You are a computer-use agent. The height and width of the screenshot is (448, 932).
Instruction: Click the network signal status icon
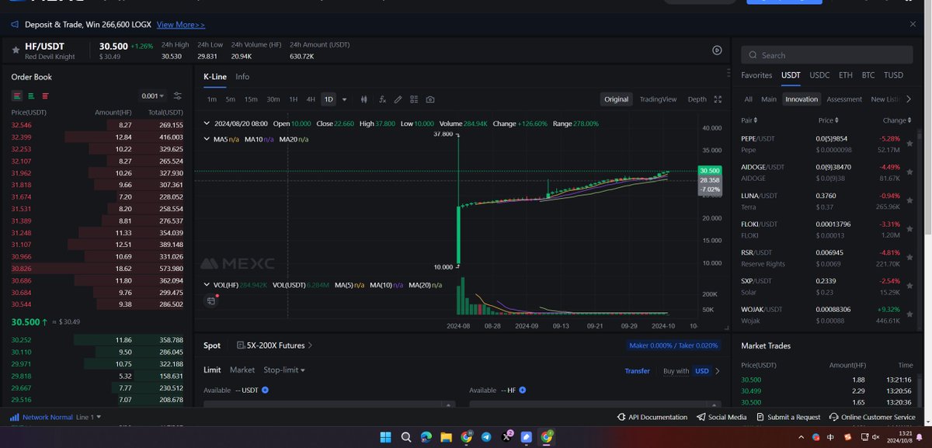(15, 417)
